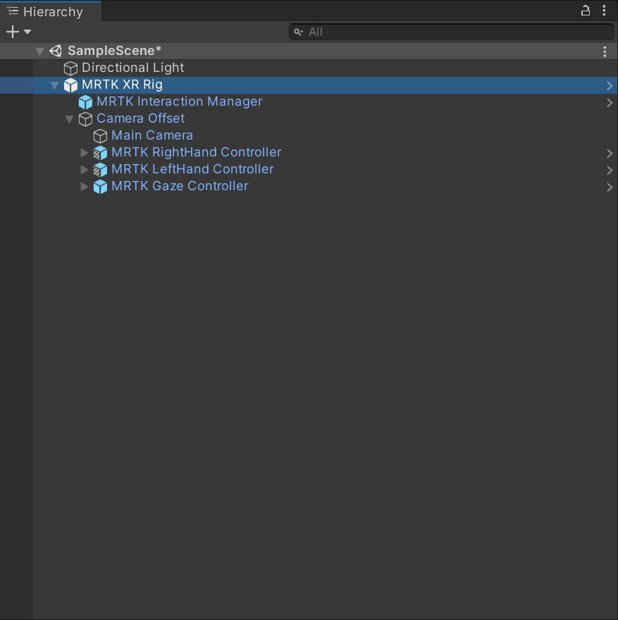The width and height of the screenshot is (618, 620).
Task: Click the MRTK RightHand Controller prefab icon
Action: point(99,152)
